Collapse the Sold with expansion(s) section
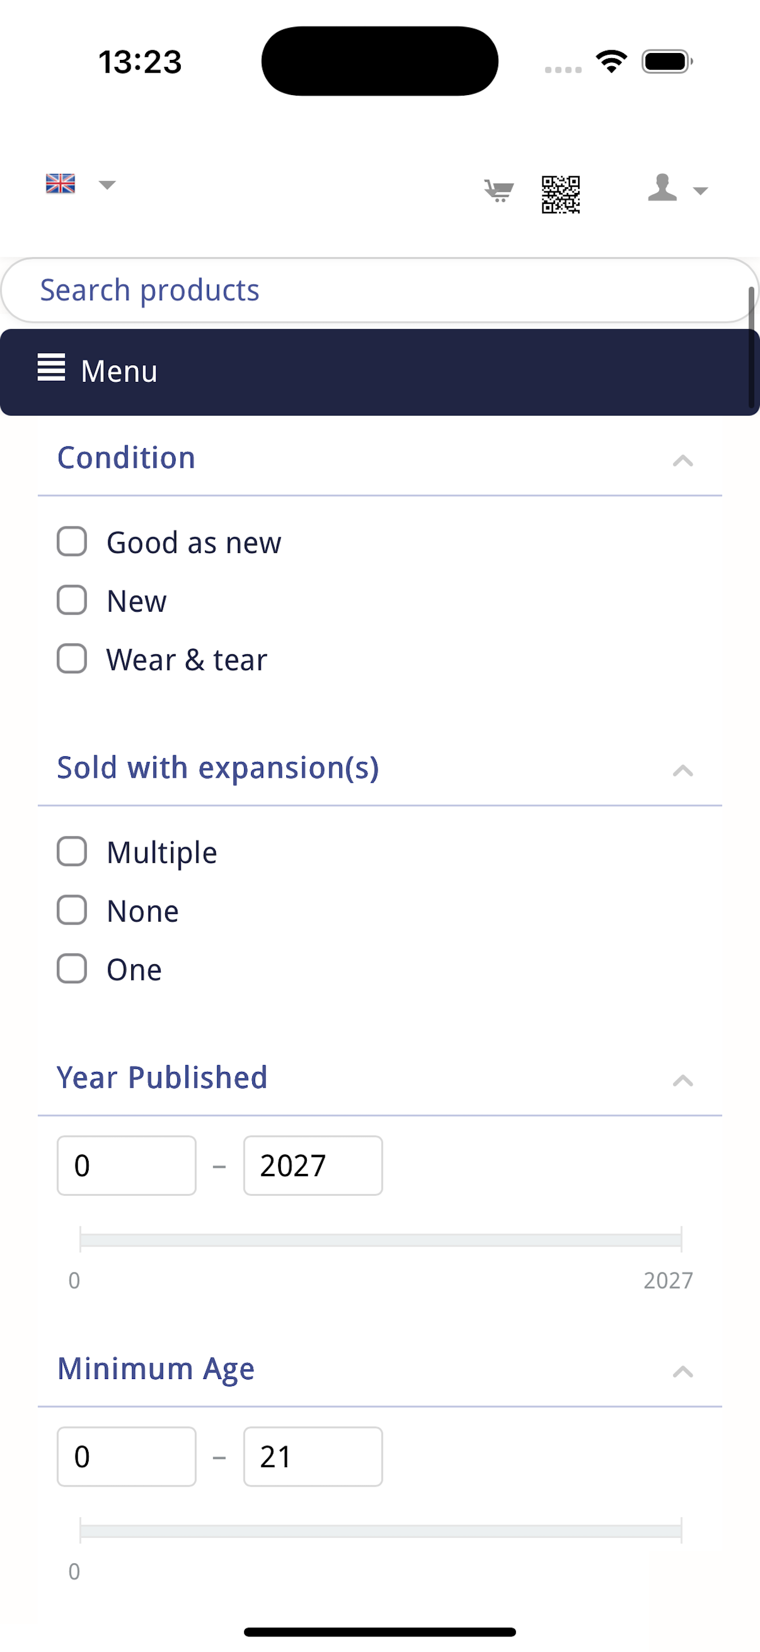The image size is (760, 1652). click(683, 770)
